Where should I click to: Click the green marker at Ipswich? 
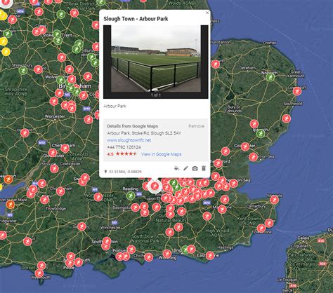coord(261,133)
